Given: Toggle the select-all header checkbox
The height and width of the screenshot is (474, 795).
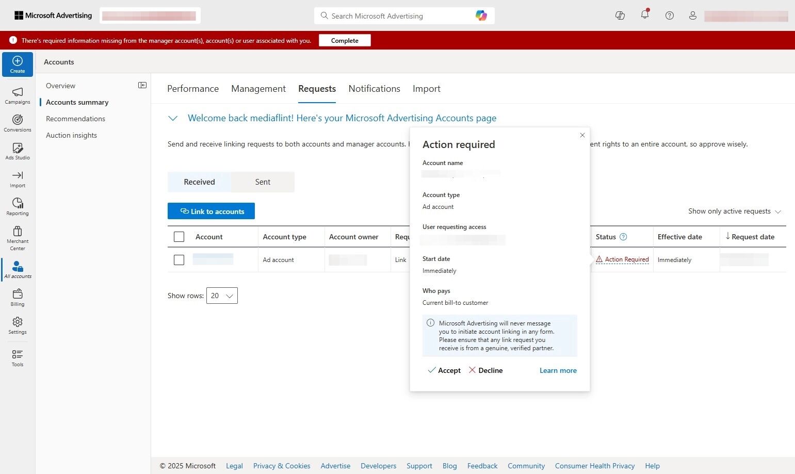Looking at the screenshot, I should pos(179,237).
